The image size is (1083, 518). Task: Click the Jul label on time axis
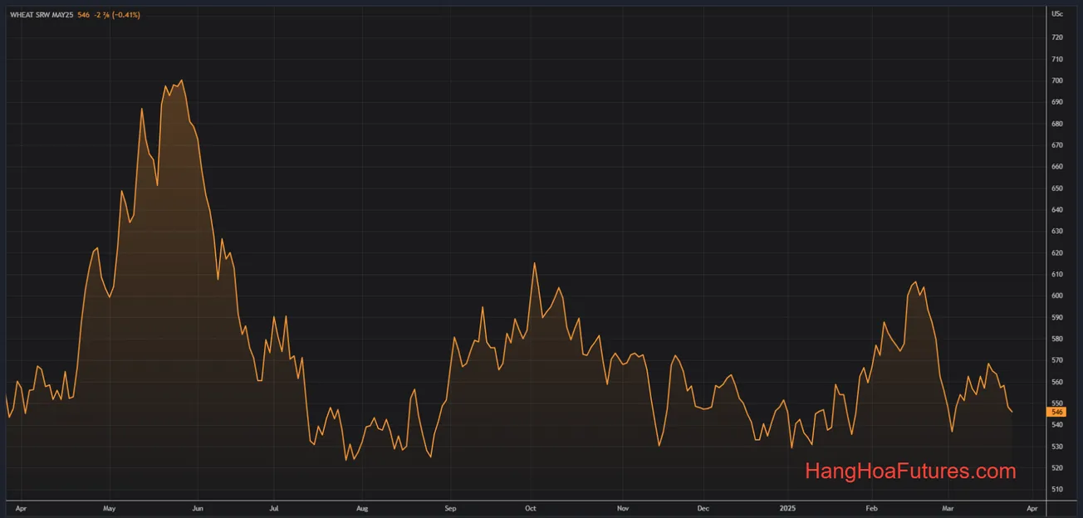pos(273,507)
